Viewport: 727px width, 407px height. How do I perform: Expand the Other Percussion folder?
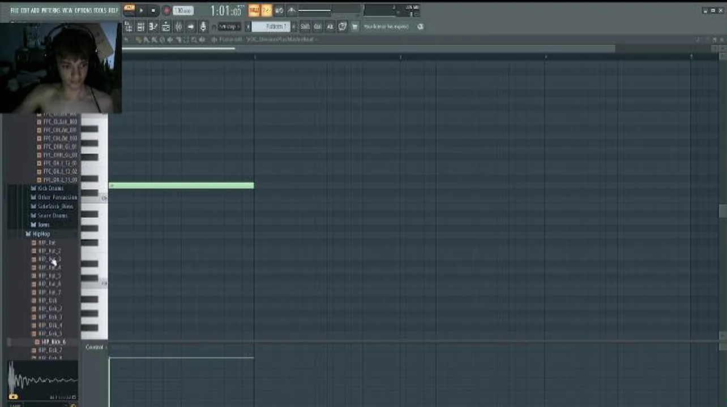(54, 197)
